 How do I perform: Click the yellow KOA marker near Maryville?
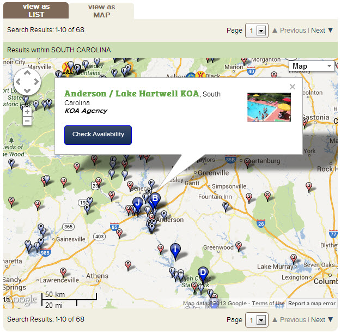pyautogui.click(x=66, y=68)
